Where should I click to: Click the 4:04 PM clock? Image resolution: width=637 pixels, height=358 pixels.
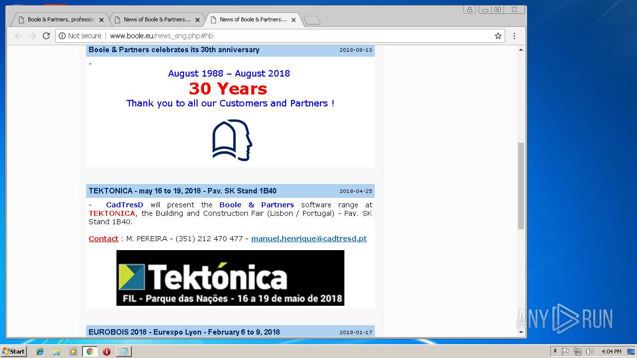click(611, 352)
